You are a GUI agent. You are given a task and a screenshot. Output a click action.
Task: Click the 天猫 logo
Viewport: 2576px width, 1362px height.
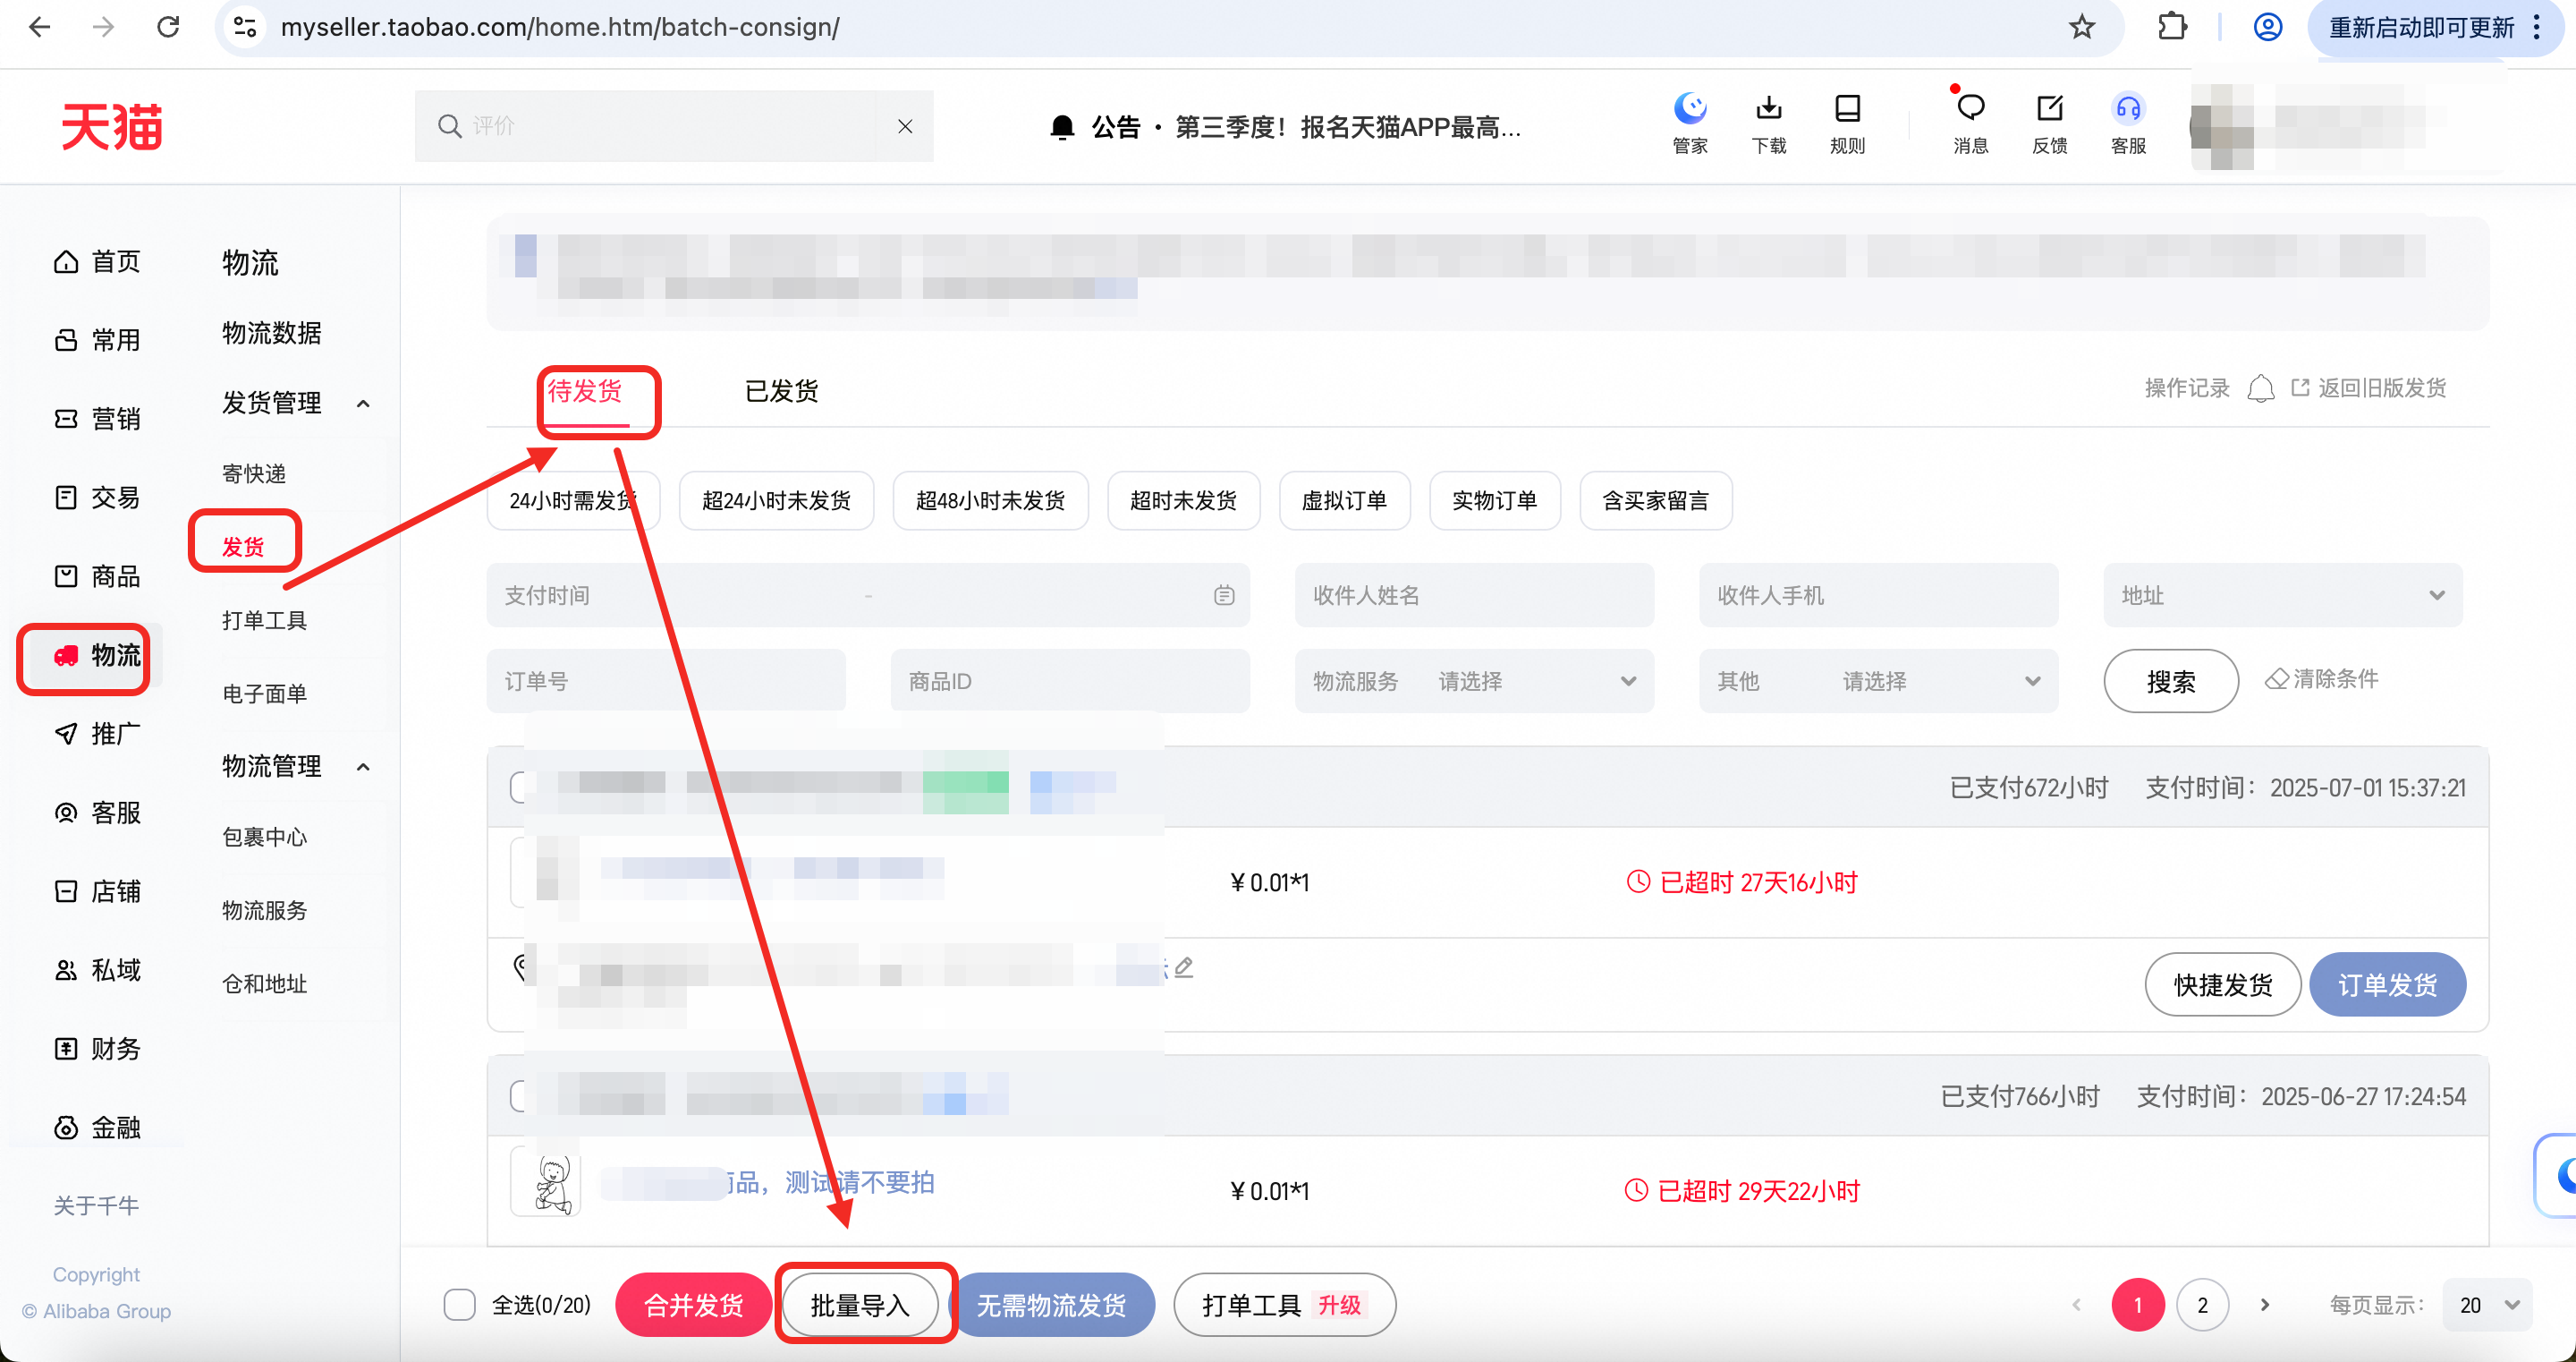pos(112,126)
